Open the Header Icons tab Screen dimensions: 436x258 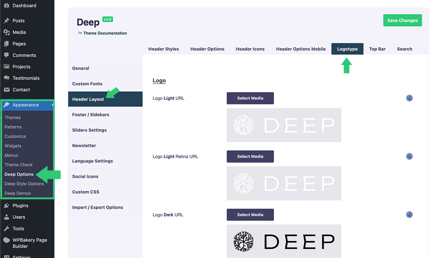click(x=250, y=49)
